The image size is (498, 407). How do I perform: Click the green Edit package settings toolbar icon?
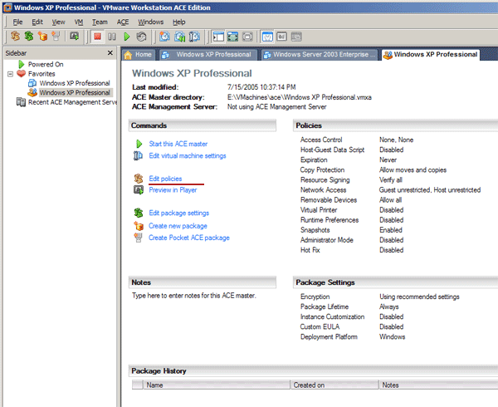[28, 37]
